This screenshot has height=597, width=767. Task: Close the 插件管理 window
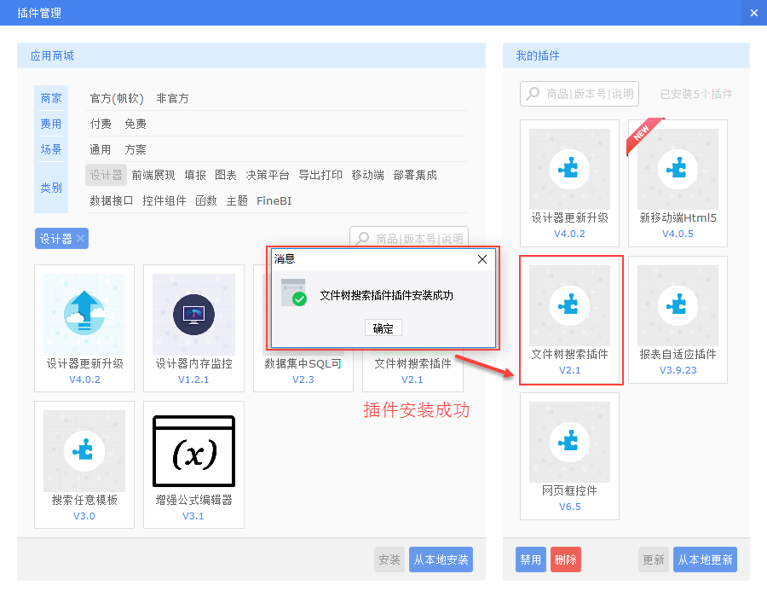(754, 13)
